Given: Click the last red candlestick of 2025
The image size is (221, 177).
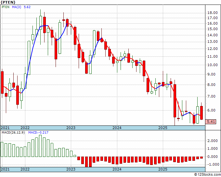Looking at the screenshot, I should coord(201,113).
